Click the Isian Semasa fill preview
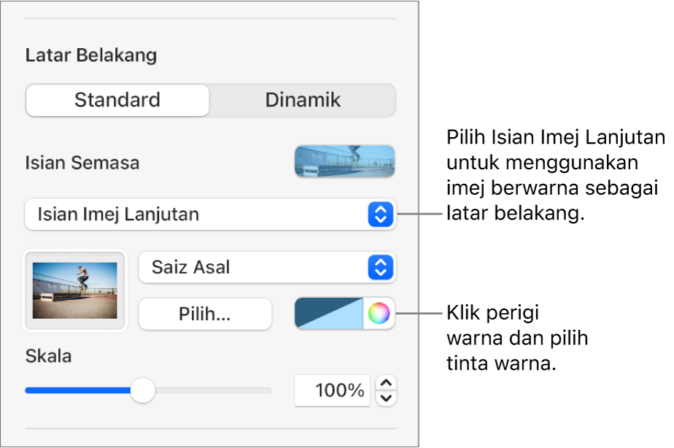 (344, 161)
